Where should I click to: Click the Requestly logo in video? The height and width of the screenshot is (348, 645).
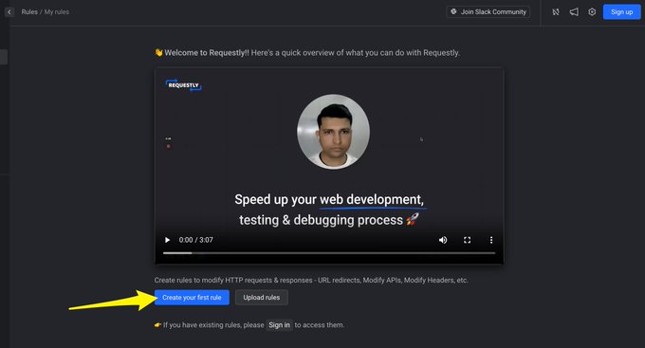(x=183, y=84)
